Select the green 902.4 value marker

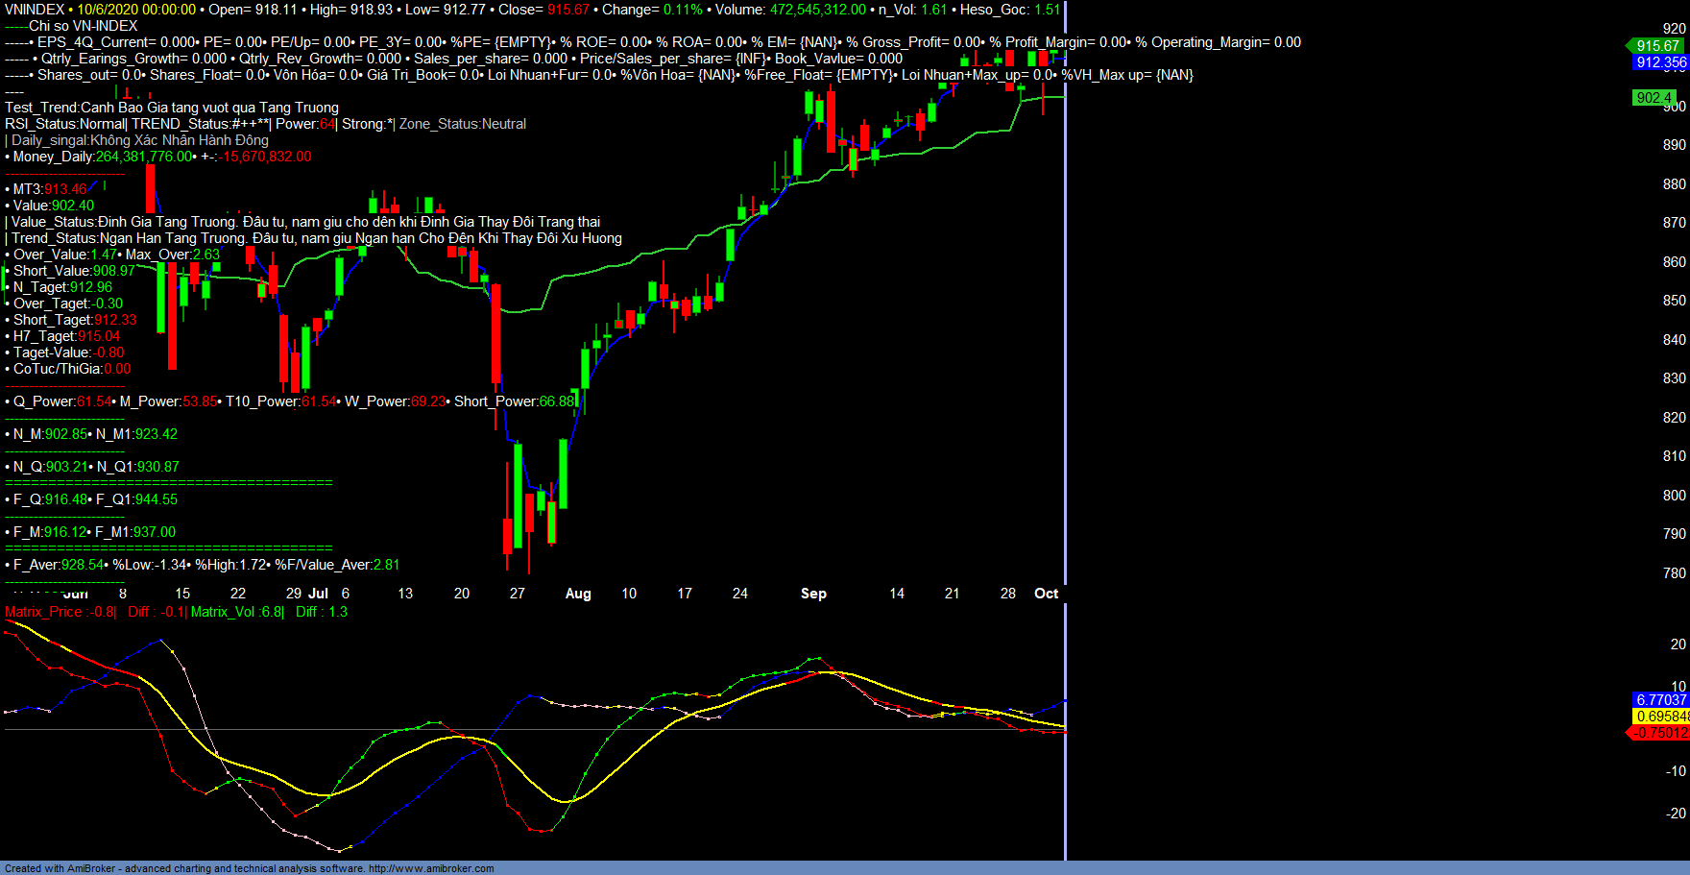[1654, 98]
